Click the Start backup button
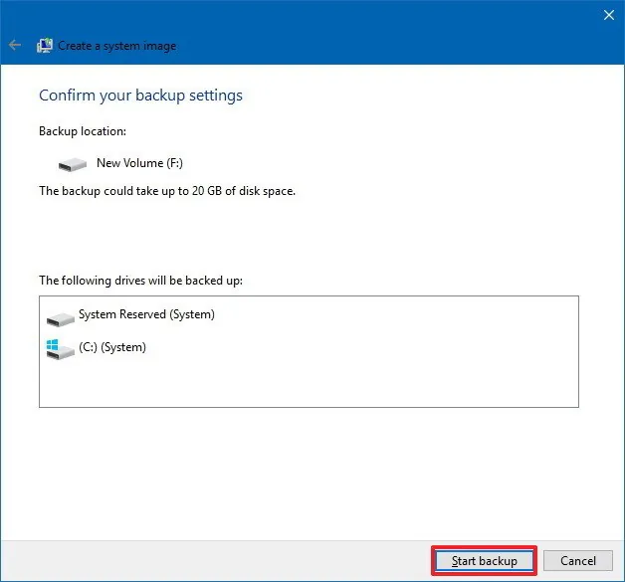 click(484, 561)
